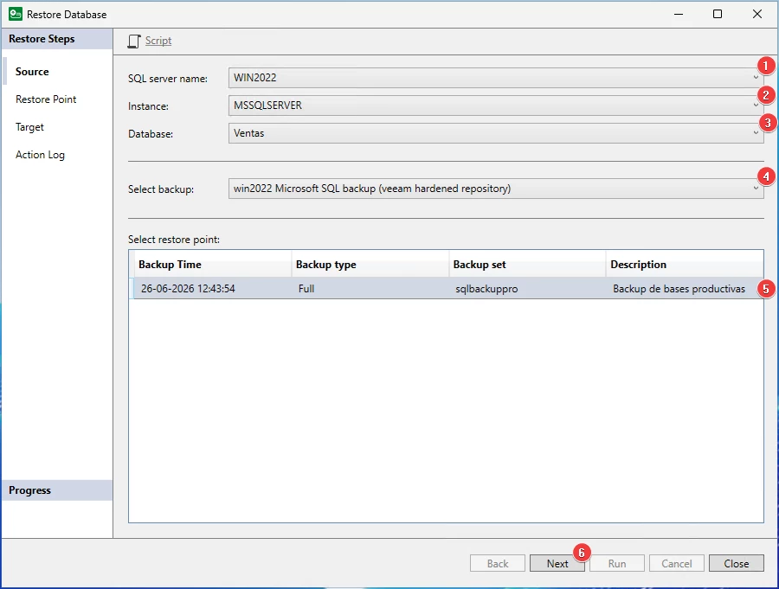The width and height of the screenshot is (779, 589).
Task: Click the Restore Steps header
Action: [x=57, y=39]
